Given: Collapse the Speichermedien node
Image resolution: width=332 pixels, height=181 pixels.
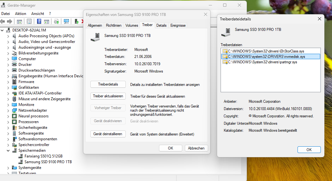Looking at the screenshot, I should pyautogui.click(x=8, y=151).
